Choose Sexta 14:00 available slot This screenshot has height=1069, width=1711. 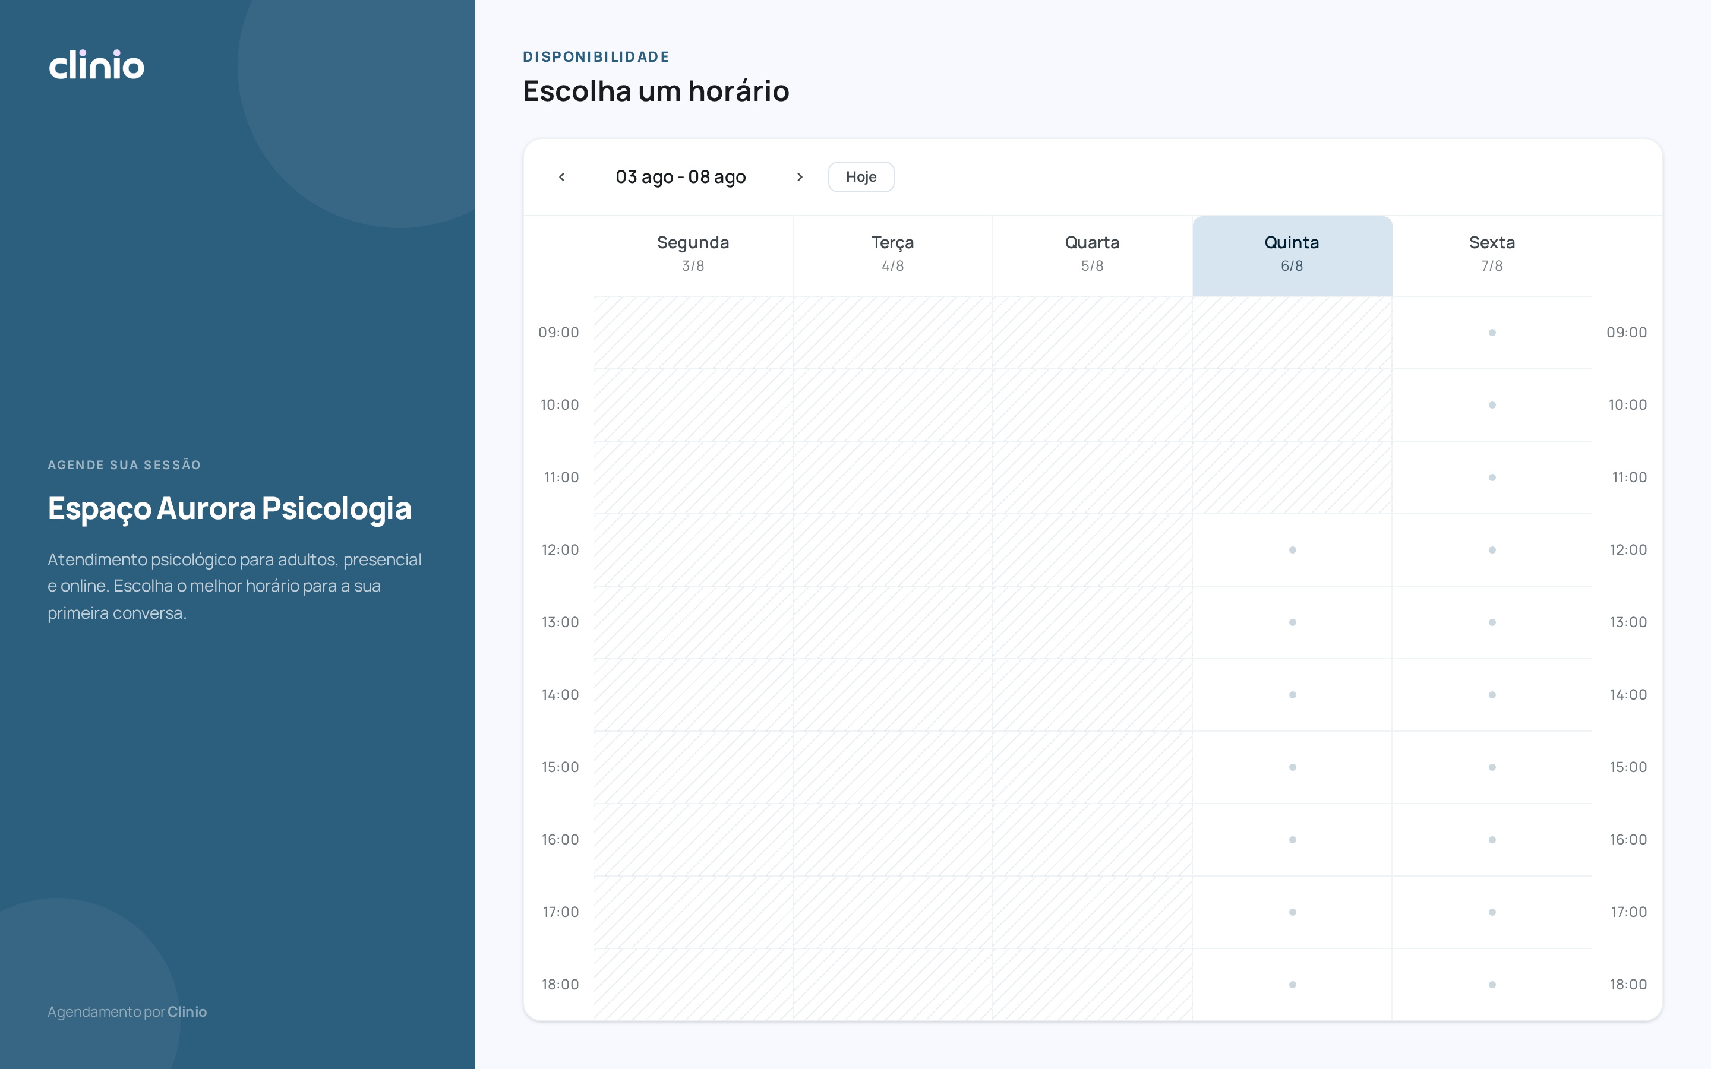pos(1492,695)
